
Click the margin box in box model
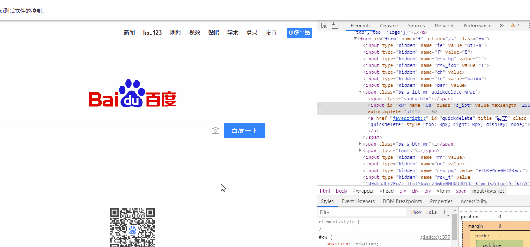point(475,226)
